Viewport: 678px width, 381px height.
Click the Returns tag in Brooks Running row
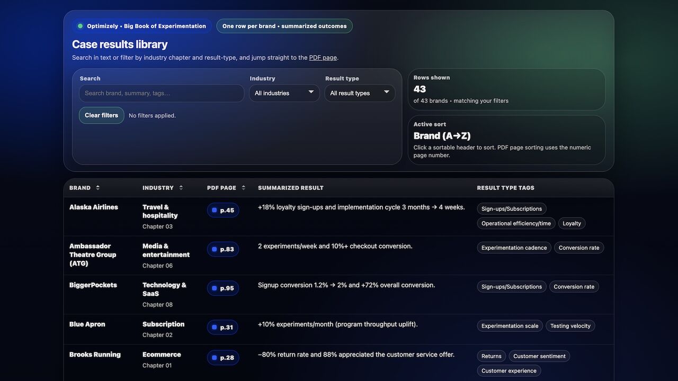click(x=492, y=356)
